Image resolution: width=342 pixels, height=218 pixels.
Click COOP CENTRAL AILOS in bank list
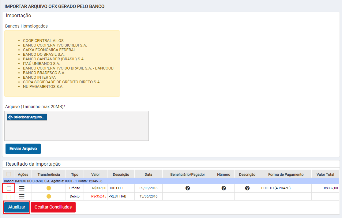tap(43, 41)
